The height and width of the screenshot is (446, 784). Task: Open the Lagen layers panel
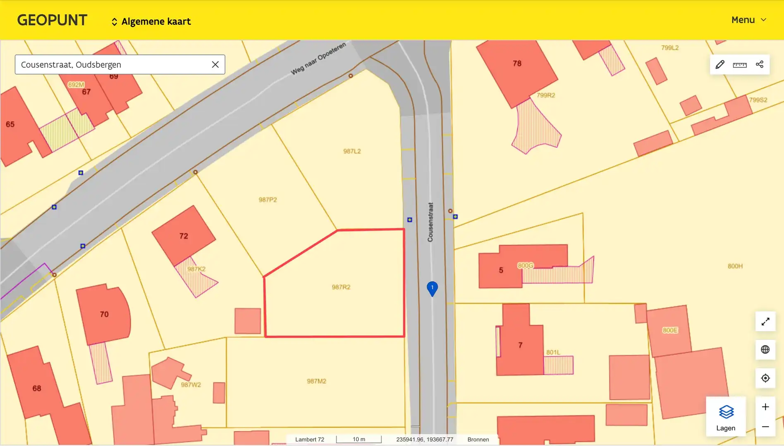[x=726, y=417]
